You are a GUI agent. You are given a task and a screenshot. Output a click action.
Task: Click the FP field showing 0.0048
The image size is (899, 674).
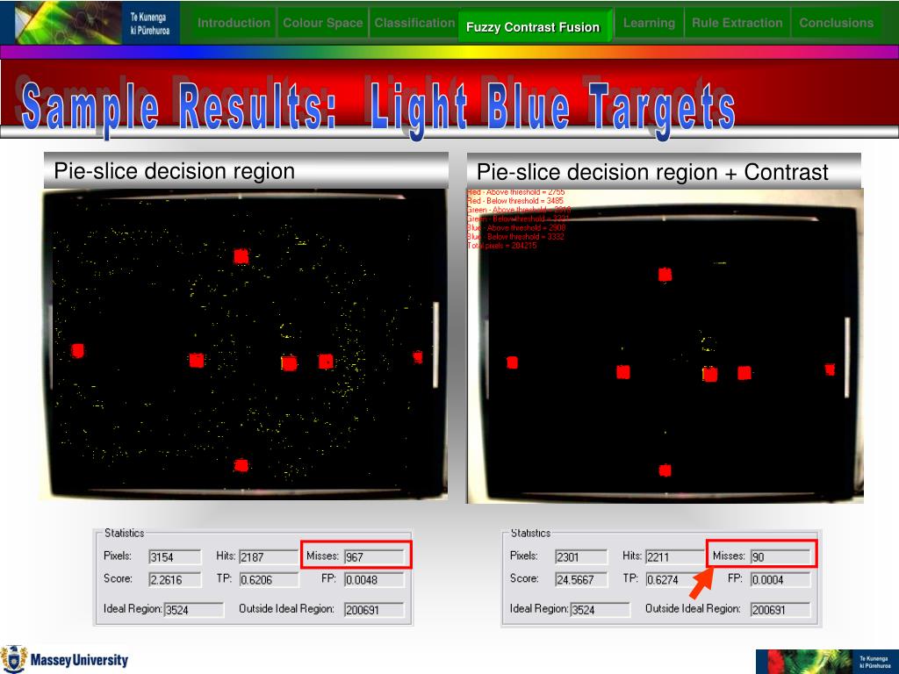coord(374,579)
